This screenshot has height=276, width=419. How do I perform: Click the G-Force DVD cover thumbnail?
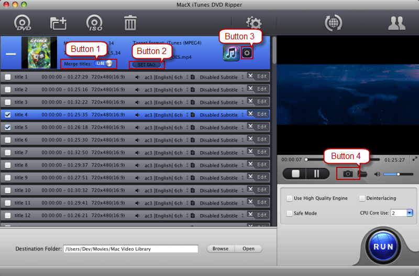[x=39, y=53]
